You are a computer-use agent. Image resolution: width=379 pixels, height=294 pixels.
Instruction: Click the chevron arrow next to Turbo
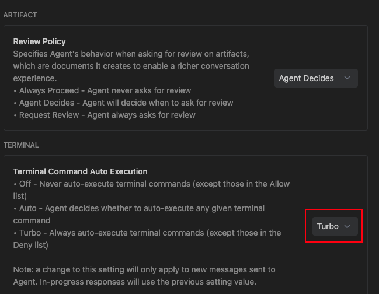click(347, 226)
